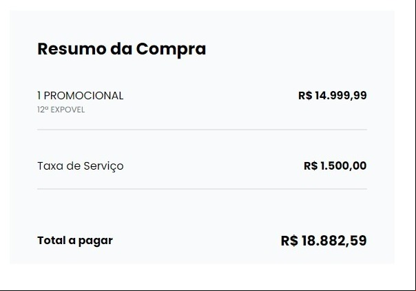Click the word 'pagar' in the total row
Viewport: 416px width, 291px height.
tap(96, 241)
